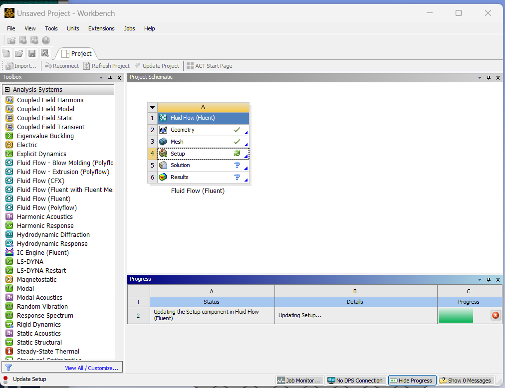Click the No DPS Connection indicator

(356, 381)
